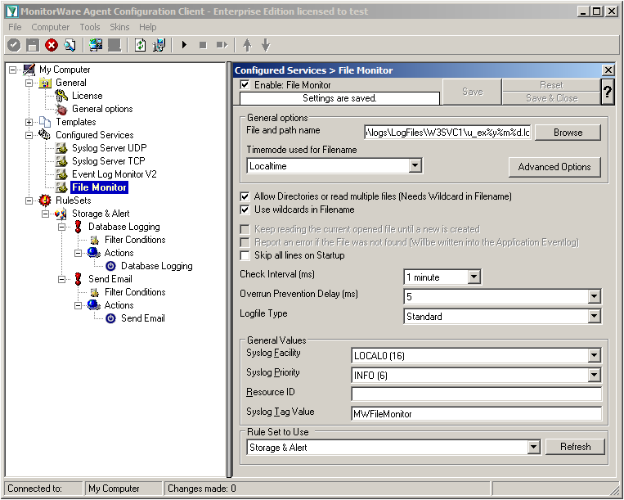Toggle Allow Directories or read multiple files
Screen dimensions: 624x500
[x=245, y=196]
